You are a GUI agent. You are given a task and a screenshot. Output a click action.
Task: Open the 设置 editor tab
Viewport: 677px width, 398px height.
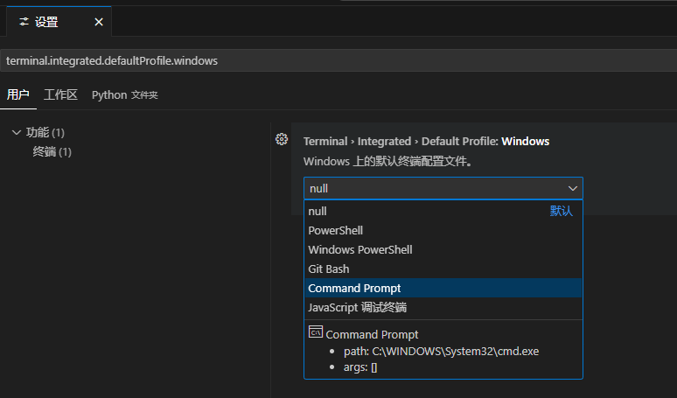coord(59,22)
